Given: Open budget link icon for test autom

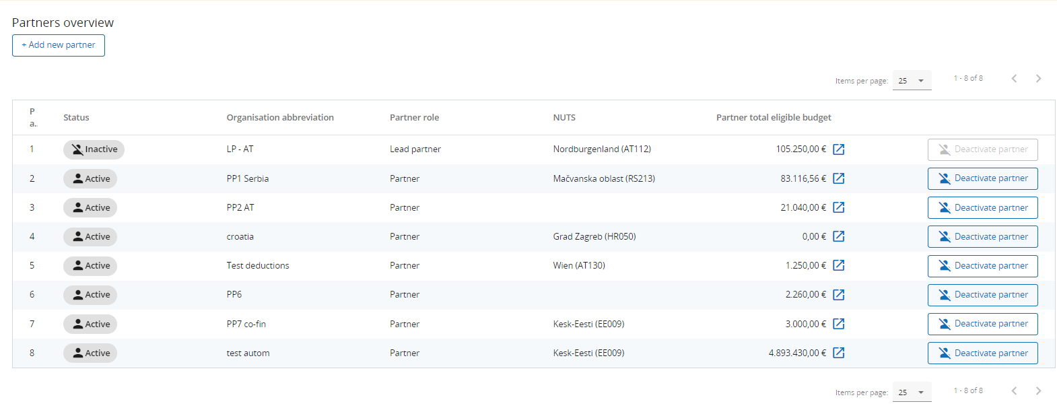Looking at the screenshot, I should point(838,353).
